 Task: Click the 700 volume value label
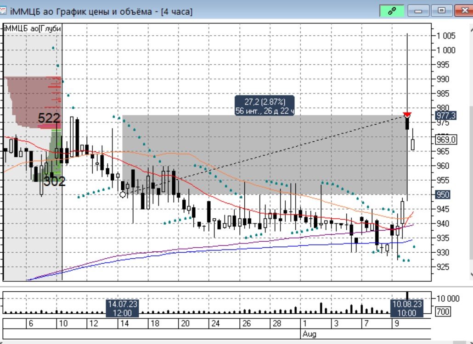pos(443,311)
